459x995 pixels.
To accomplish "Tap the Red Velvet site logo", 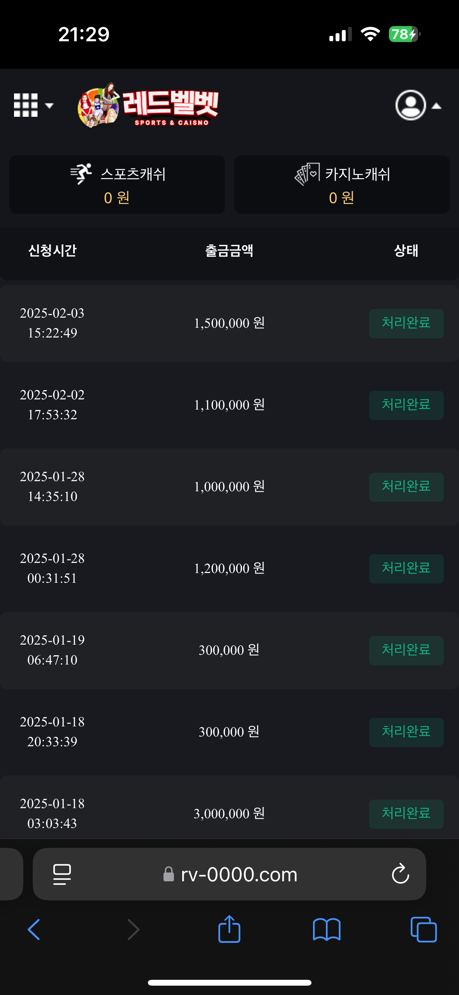I will pyautogui.click(x=148, y=105).
